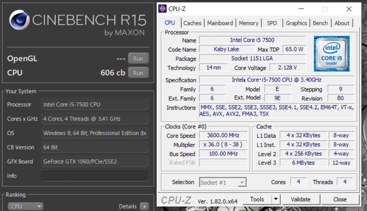This screenshot has height=211, width=367.
Task: Click the Cores x GHz field
Action: (95, 119)
